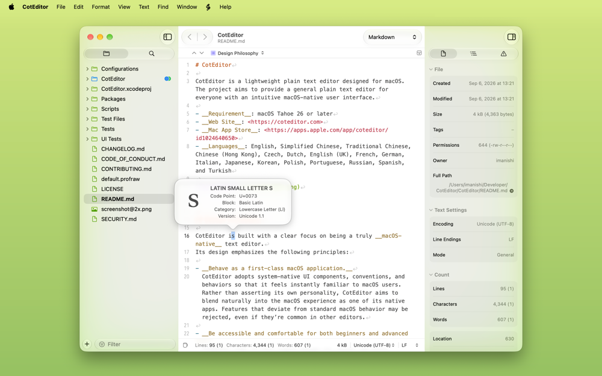Click the split editor icon
The width and height of the screenshot is (602, 376).
(x=419, y=53)
